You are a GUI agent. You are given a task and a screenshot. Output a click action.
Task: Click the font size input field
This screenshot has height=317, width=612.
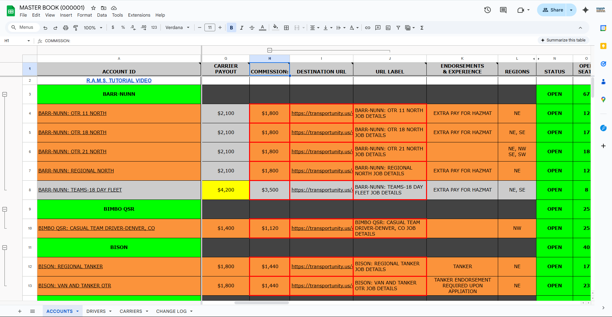click(x=210, y=28)
